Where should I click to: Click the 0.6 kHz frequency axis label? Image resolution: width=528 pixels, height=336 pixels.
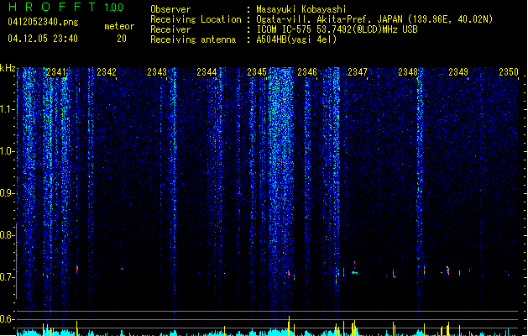7,319
